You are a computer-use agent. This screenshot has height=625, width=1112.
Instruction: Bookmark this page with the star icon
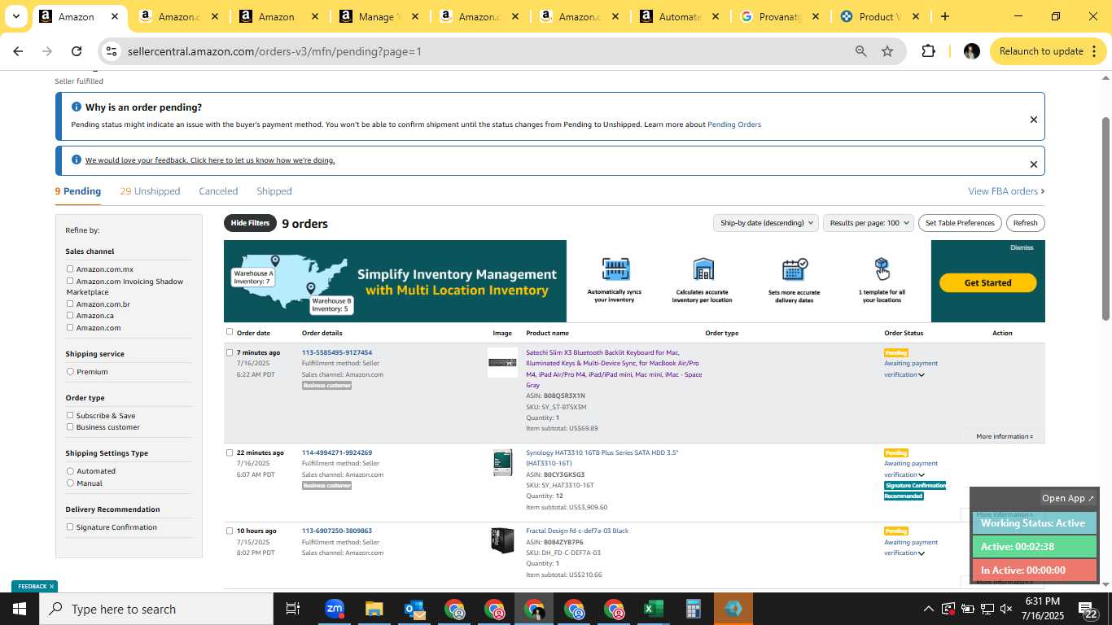887,51
